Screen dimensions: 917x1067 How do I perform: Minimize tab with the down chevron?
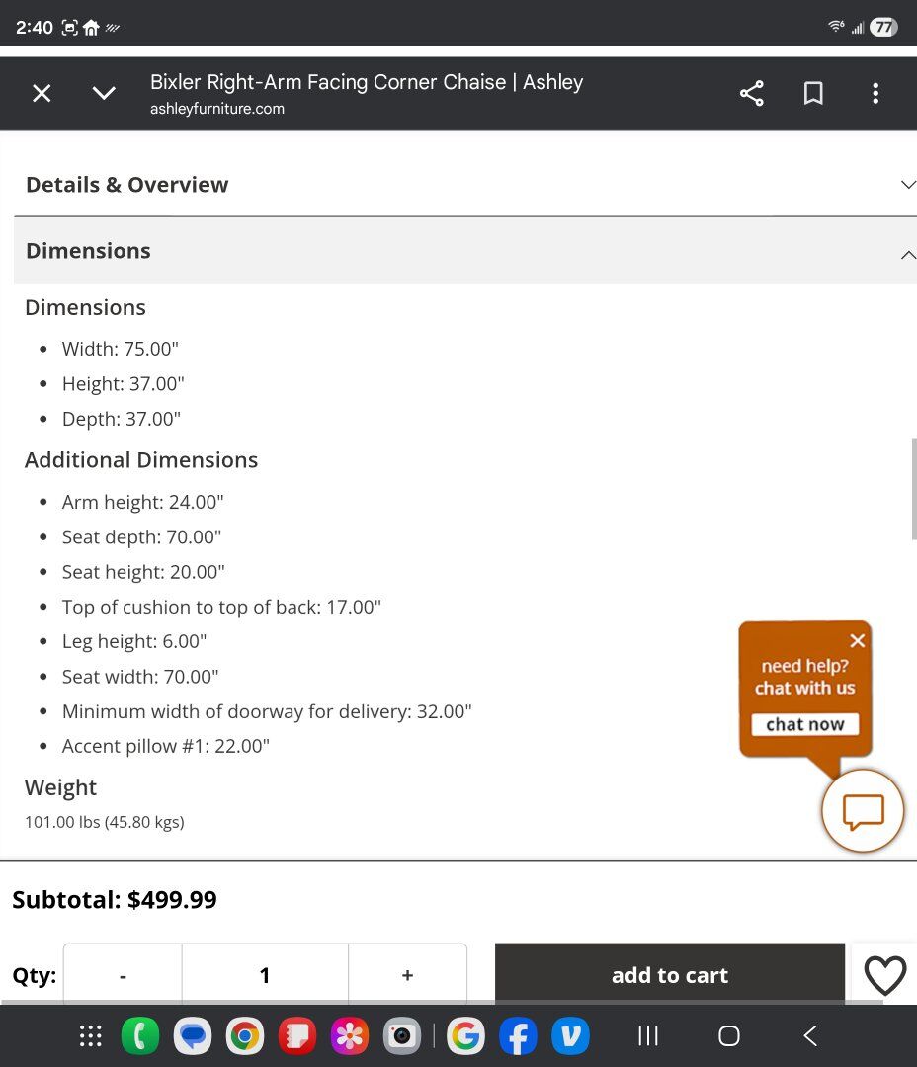[104, 94]
